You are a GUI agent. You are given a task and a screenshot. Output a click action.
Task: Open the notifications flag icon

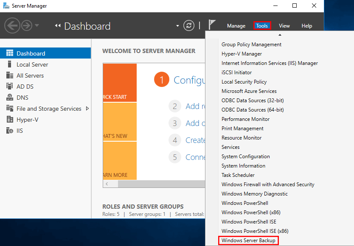[x=212, y=25]
